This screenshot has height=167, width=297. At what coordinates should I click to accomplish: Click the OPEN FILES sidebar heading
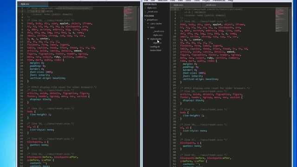click(x=150, y=4)
